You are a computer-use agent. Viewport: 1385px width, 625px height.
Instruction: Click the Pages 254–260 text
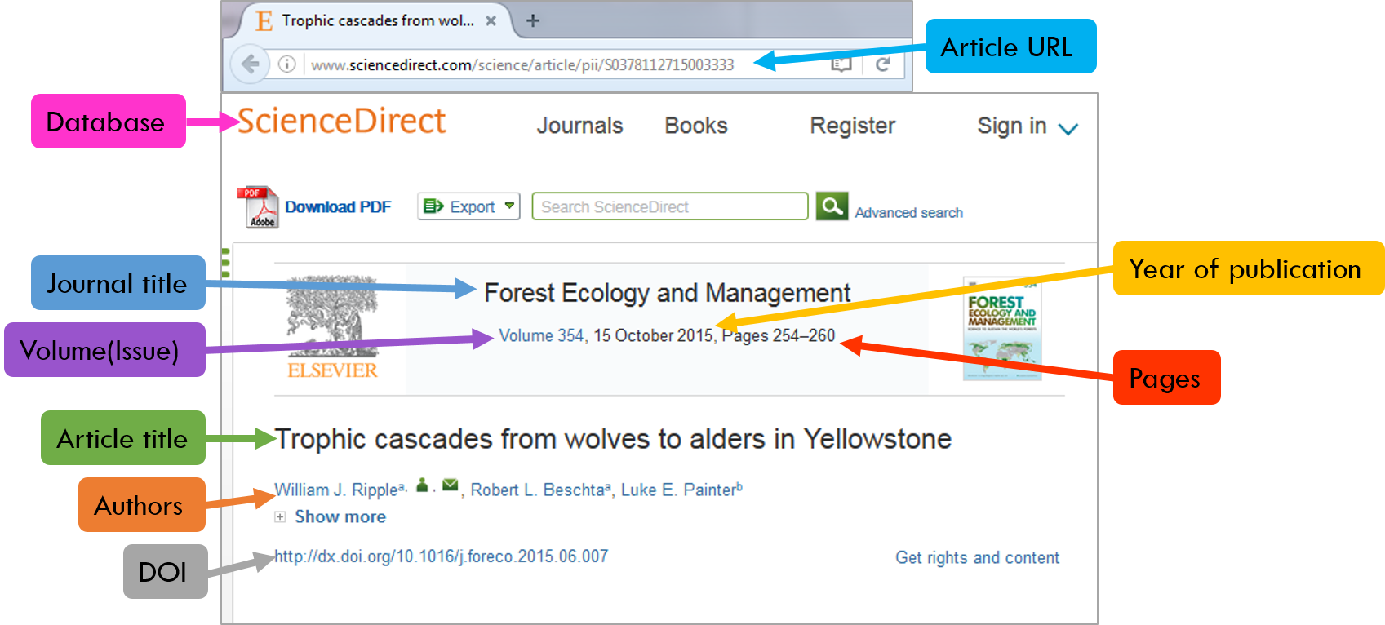point(779,335)
